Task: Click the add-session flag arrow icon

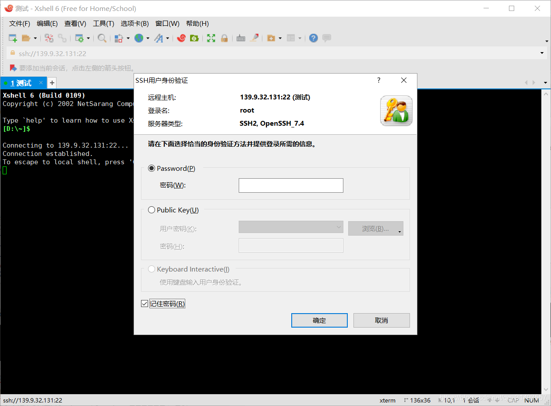Action: (13, 68)
